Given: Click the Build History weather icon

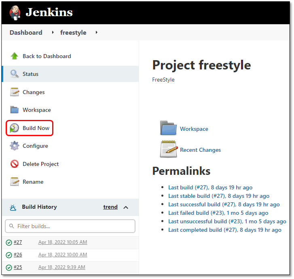Looking at the screenshot, I should (13, 208).
